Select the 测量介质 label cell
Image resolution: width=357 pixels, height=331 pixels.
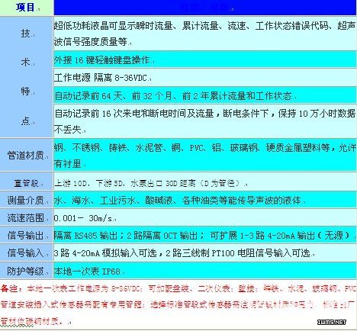pos(26,200)
